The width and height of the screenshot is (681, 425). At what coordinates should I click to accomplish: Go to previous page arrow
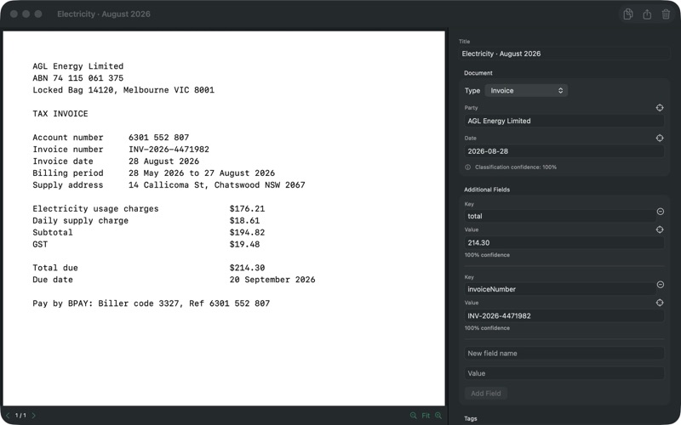pos(8,416)
